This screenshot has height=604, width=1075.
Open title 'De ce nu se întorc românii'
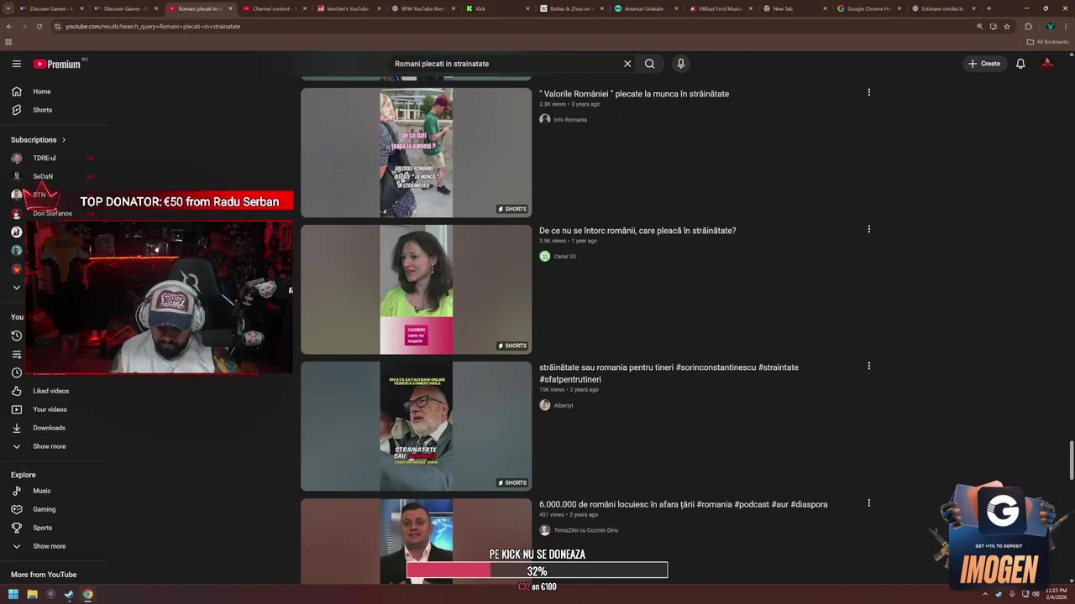click(637, 231)
